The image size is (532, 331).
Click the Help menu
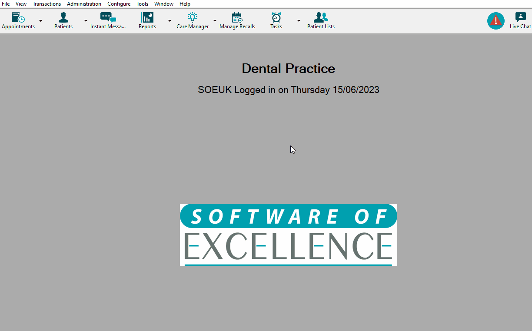pos(185,4)
